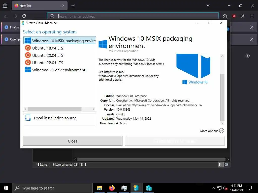Click the Windows 10 MSIX list icon

[28, 40]
